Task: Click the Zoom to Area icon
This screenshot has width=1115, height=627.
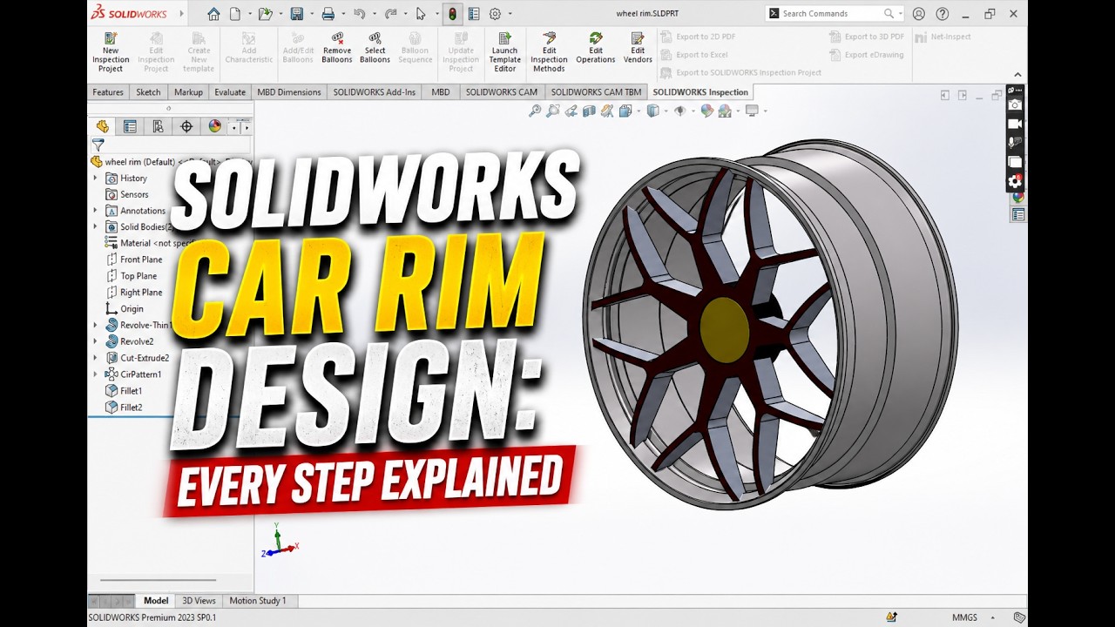Action: pos(553,111)
